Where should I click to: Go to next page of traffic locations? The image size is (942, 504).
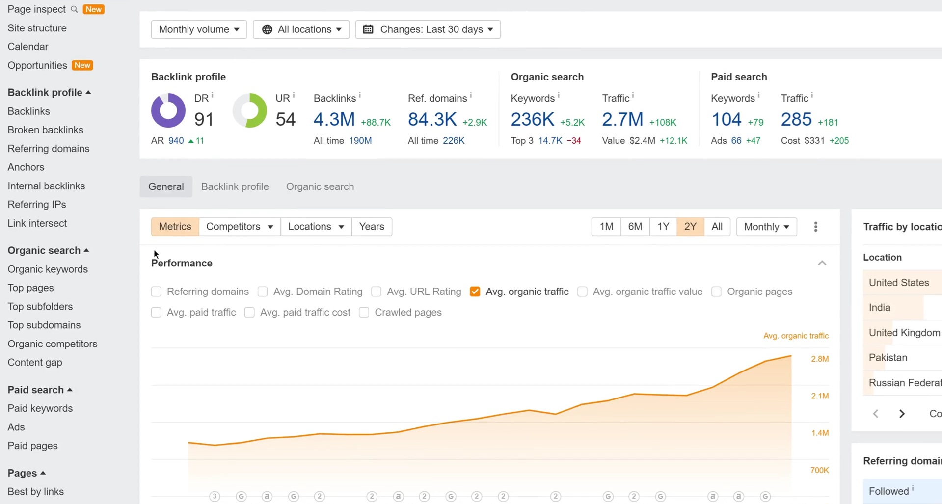click(x=902, y=414)
